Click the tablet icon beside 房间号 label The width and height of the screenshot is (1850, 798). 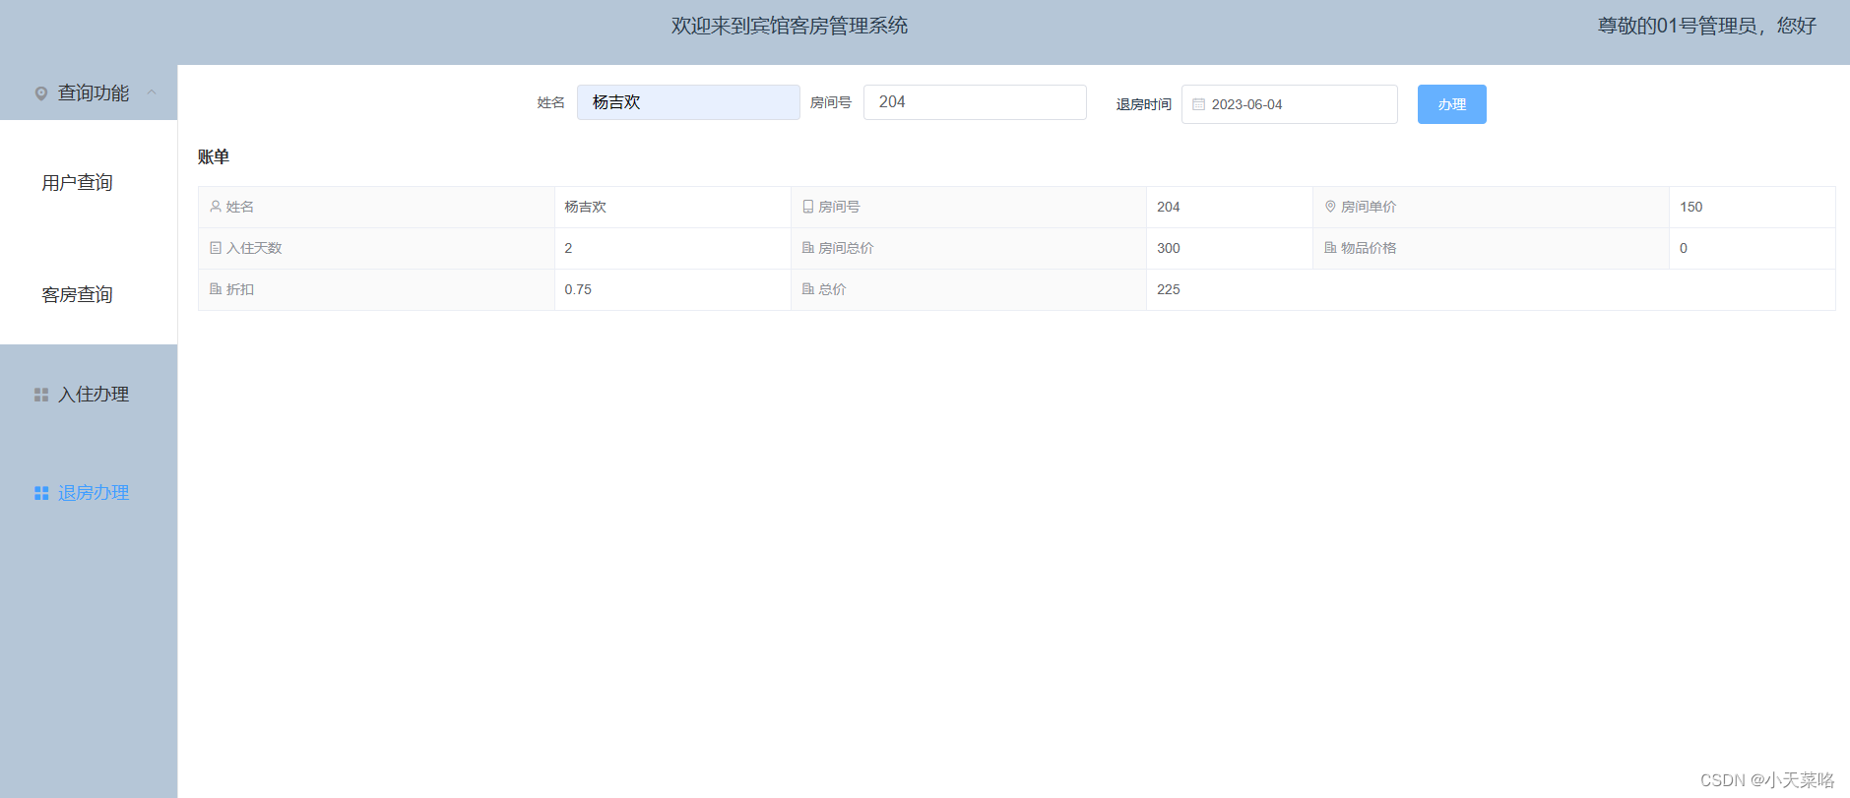coord(807,207)
